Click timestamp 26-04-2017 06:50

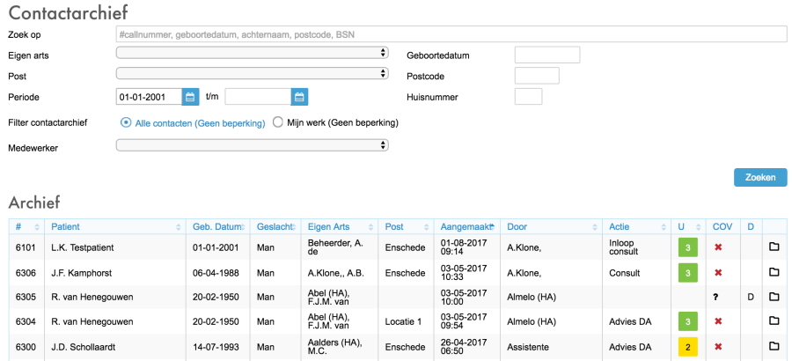[463, 347]
